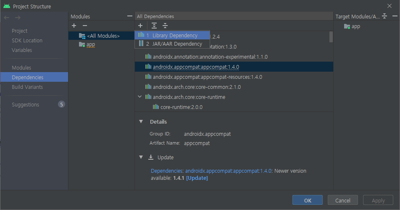Screen dimensions: 400x210
Task: Remove module using minus icon
Action: 85,26
